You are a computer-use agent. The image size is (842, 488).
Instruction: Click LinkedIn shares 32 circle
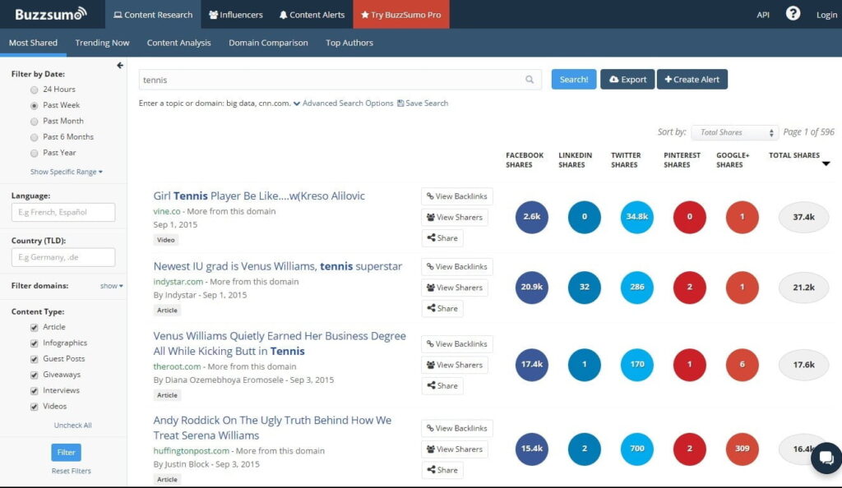585,287
